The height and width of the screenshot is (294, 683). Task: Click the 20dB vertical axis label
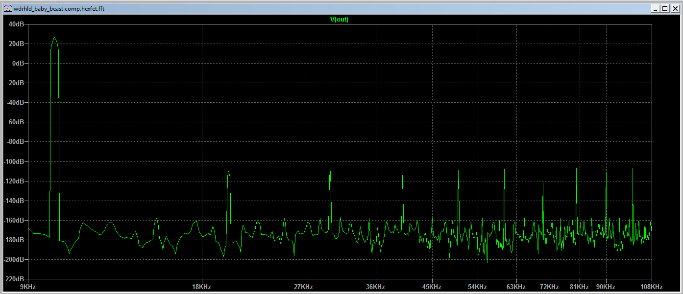coord(17,44)
